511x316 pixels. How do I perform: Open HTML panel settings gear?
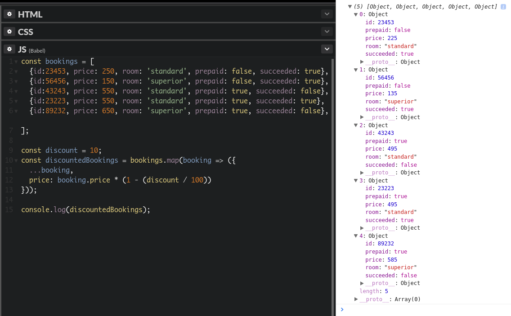pyautogui.click(x=9, y=14)
